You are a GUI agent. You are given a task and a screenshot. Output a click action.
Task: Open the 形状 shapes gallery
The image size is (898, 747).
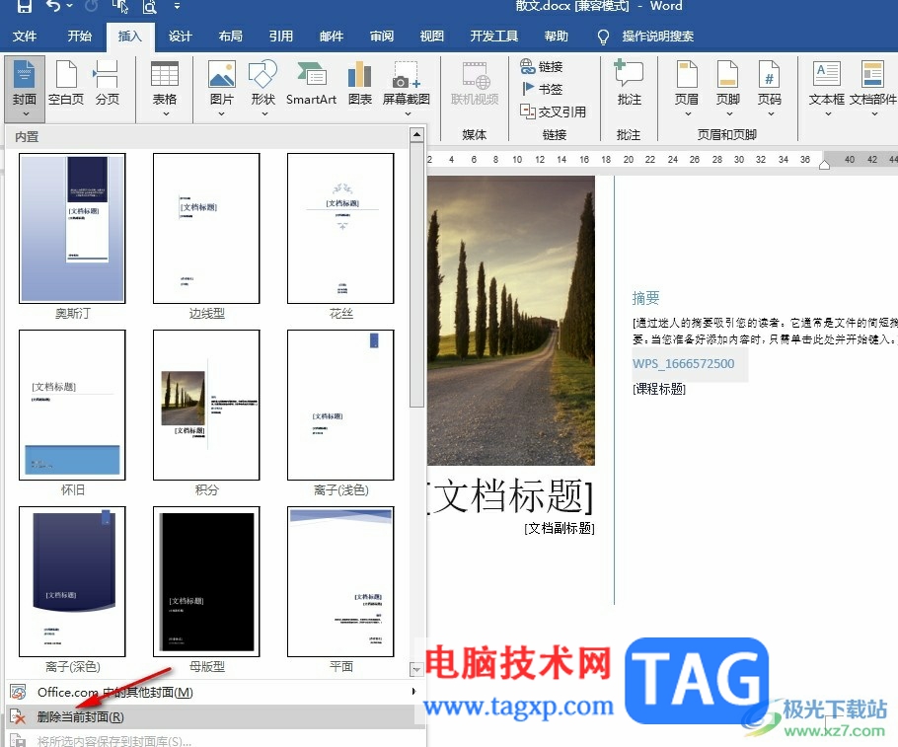[x=262, y=88]
